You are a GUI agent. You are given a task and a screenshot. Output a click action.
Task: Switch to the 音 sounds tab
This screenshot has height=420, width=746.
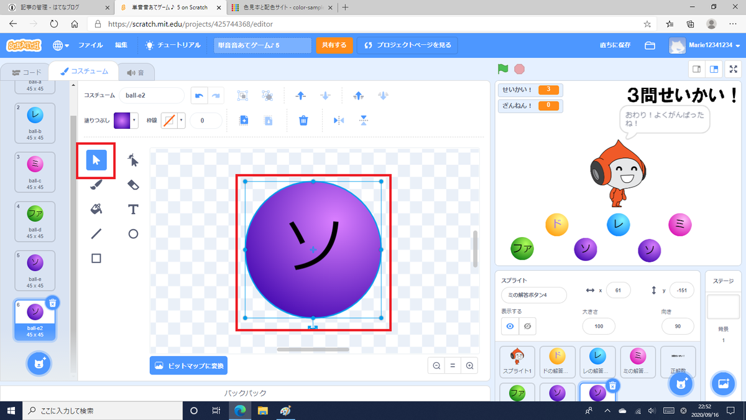pyautogui.click(x=136, y=72)
